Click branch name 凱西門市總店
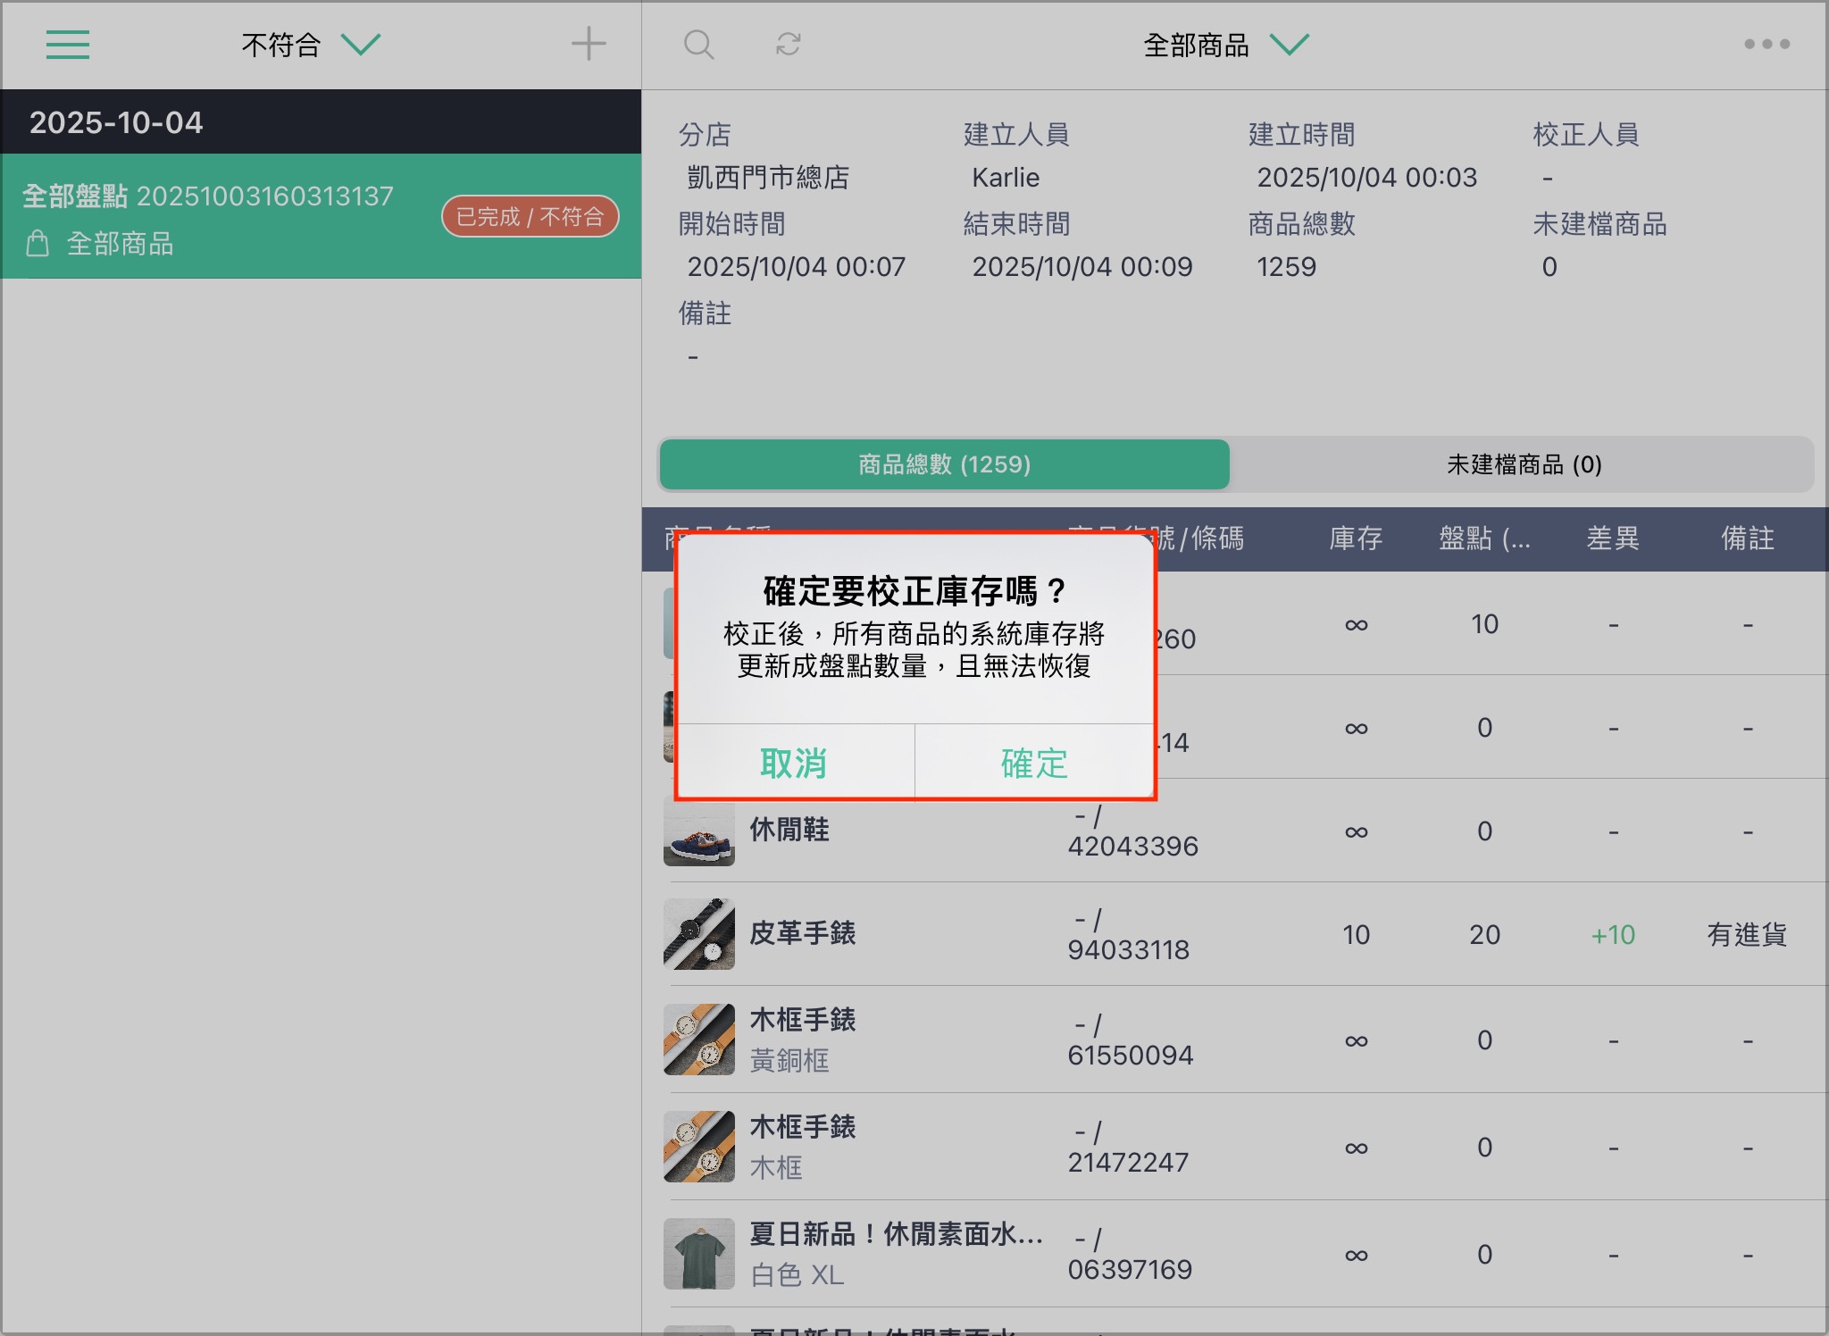 click(768, 178)
